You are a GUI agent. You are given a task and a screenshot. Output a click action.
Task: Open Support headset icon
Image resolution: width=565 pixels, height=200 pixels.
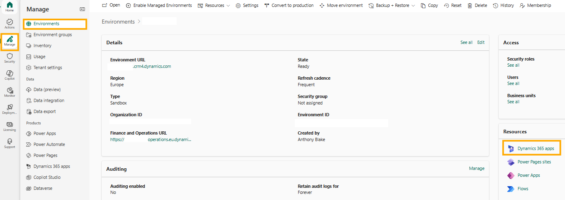tap(9, 143)
